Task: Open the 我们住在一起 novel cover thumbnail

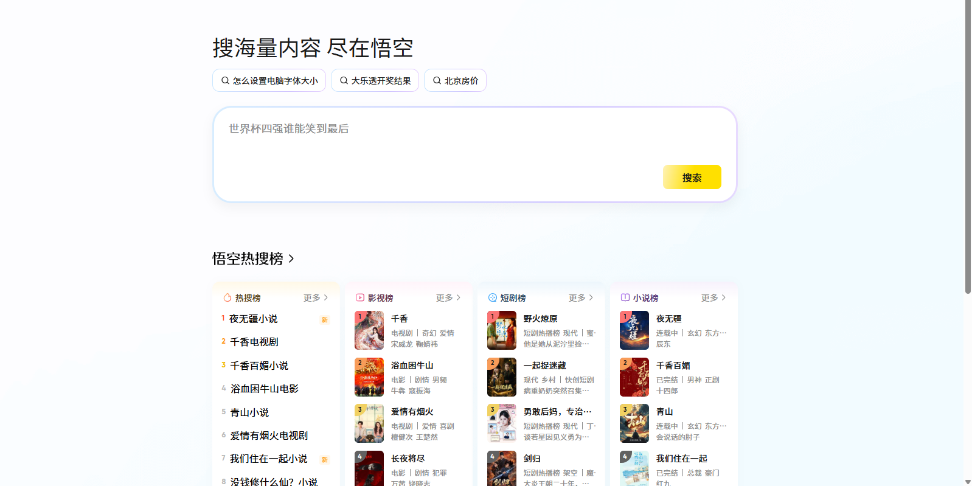Action: [634, 468]
